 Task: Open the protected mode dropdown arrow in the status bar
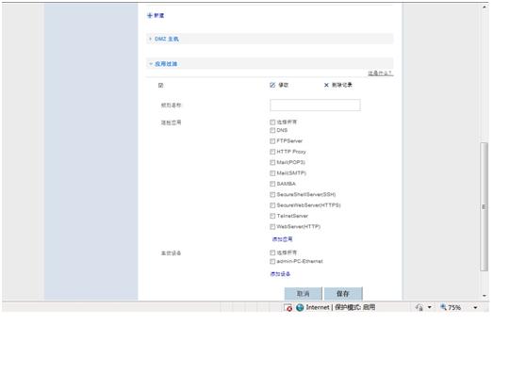pos(430,307)
